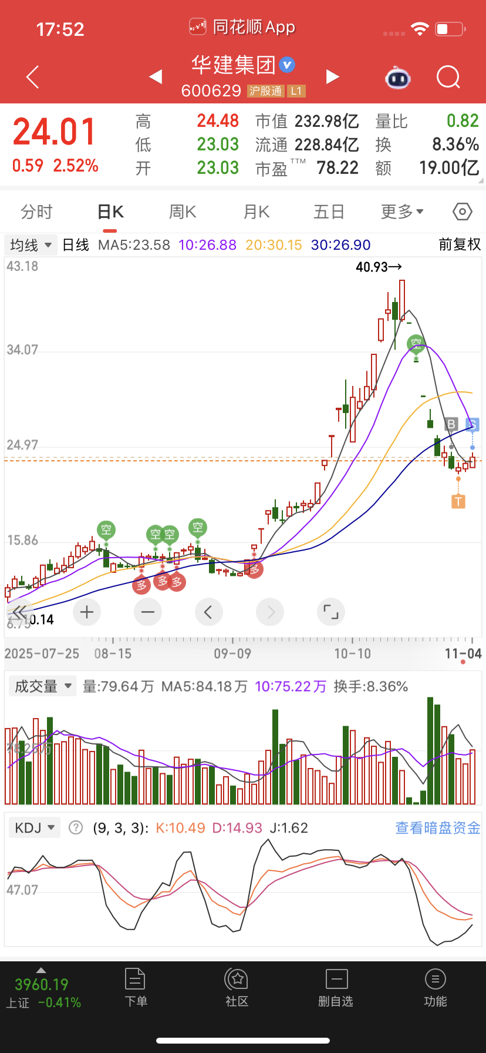486x1053 pixels.
Task: Shift chart right with chevron button
Action: click(270, 612)
